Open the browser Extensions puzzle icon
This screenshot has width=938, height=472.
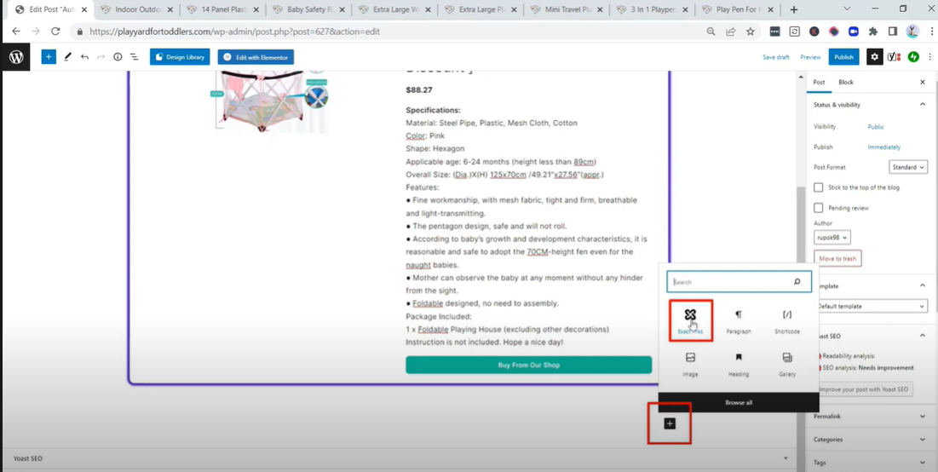tap(872, 32)
